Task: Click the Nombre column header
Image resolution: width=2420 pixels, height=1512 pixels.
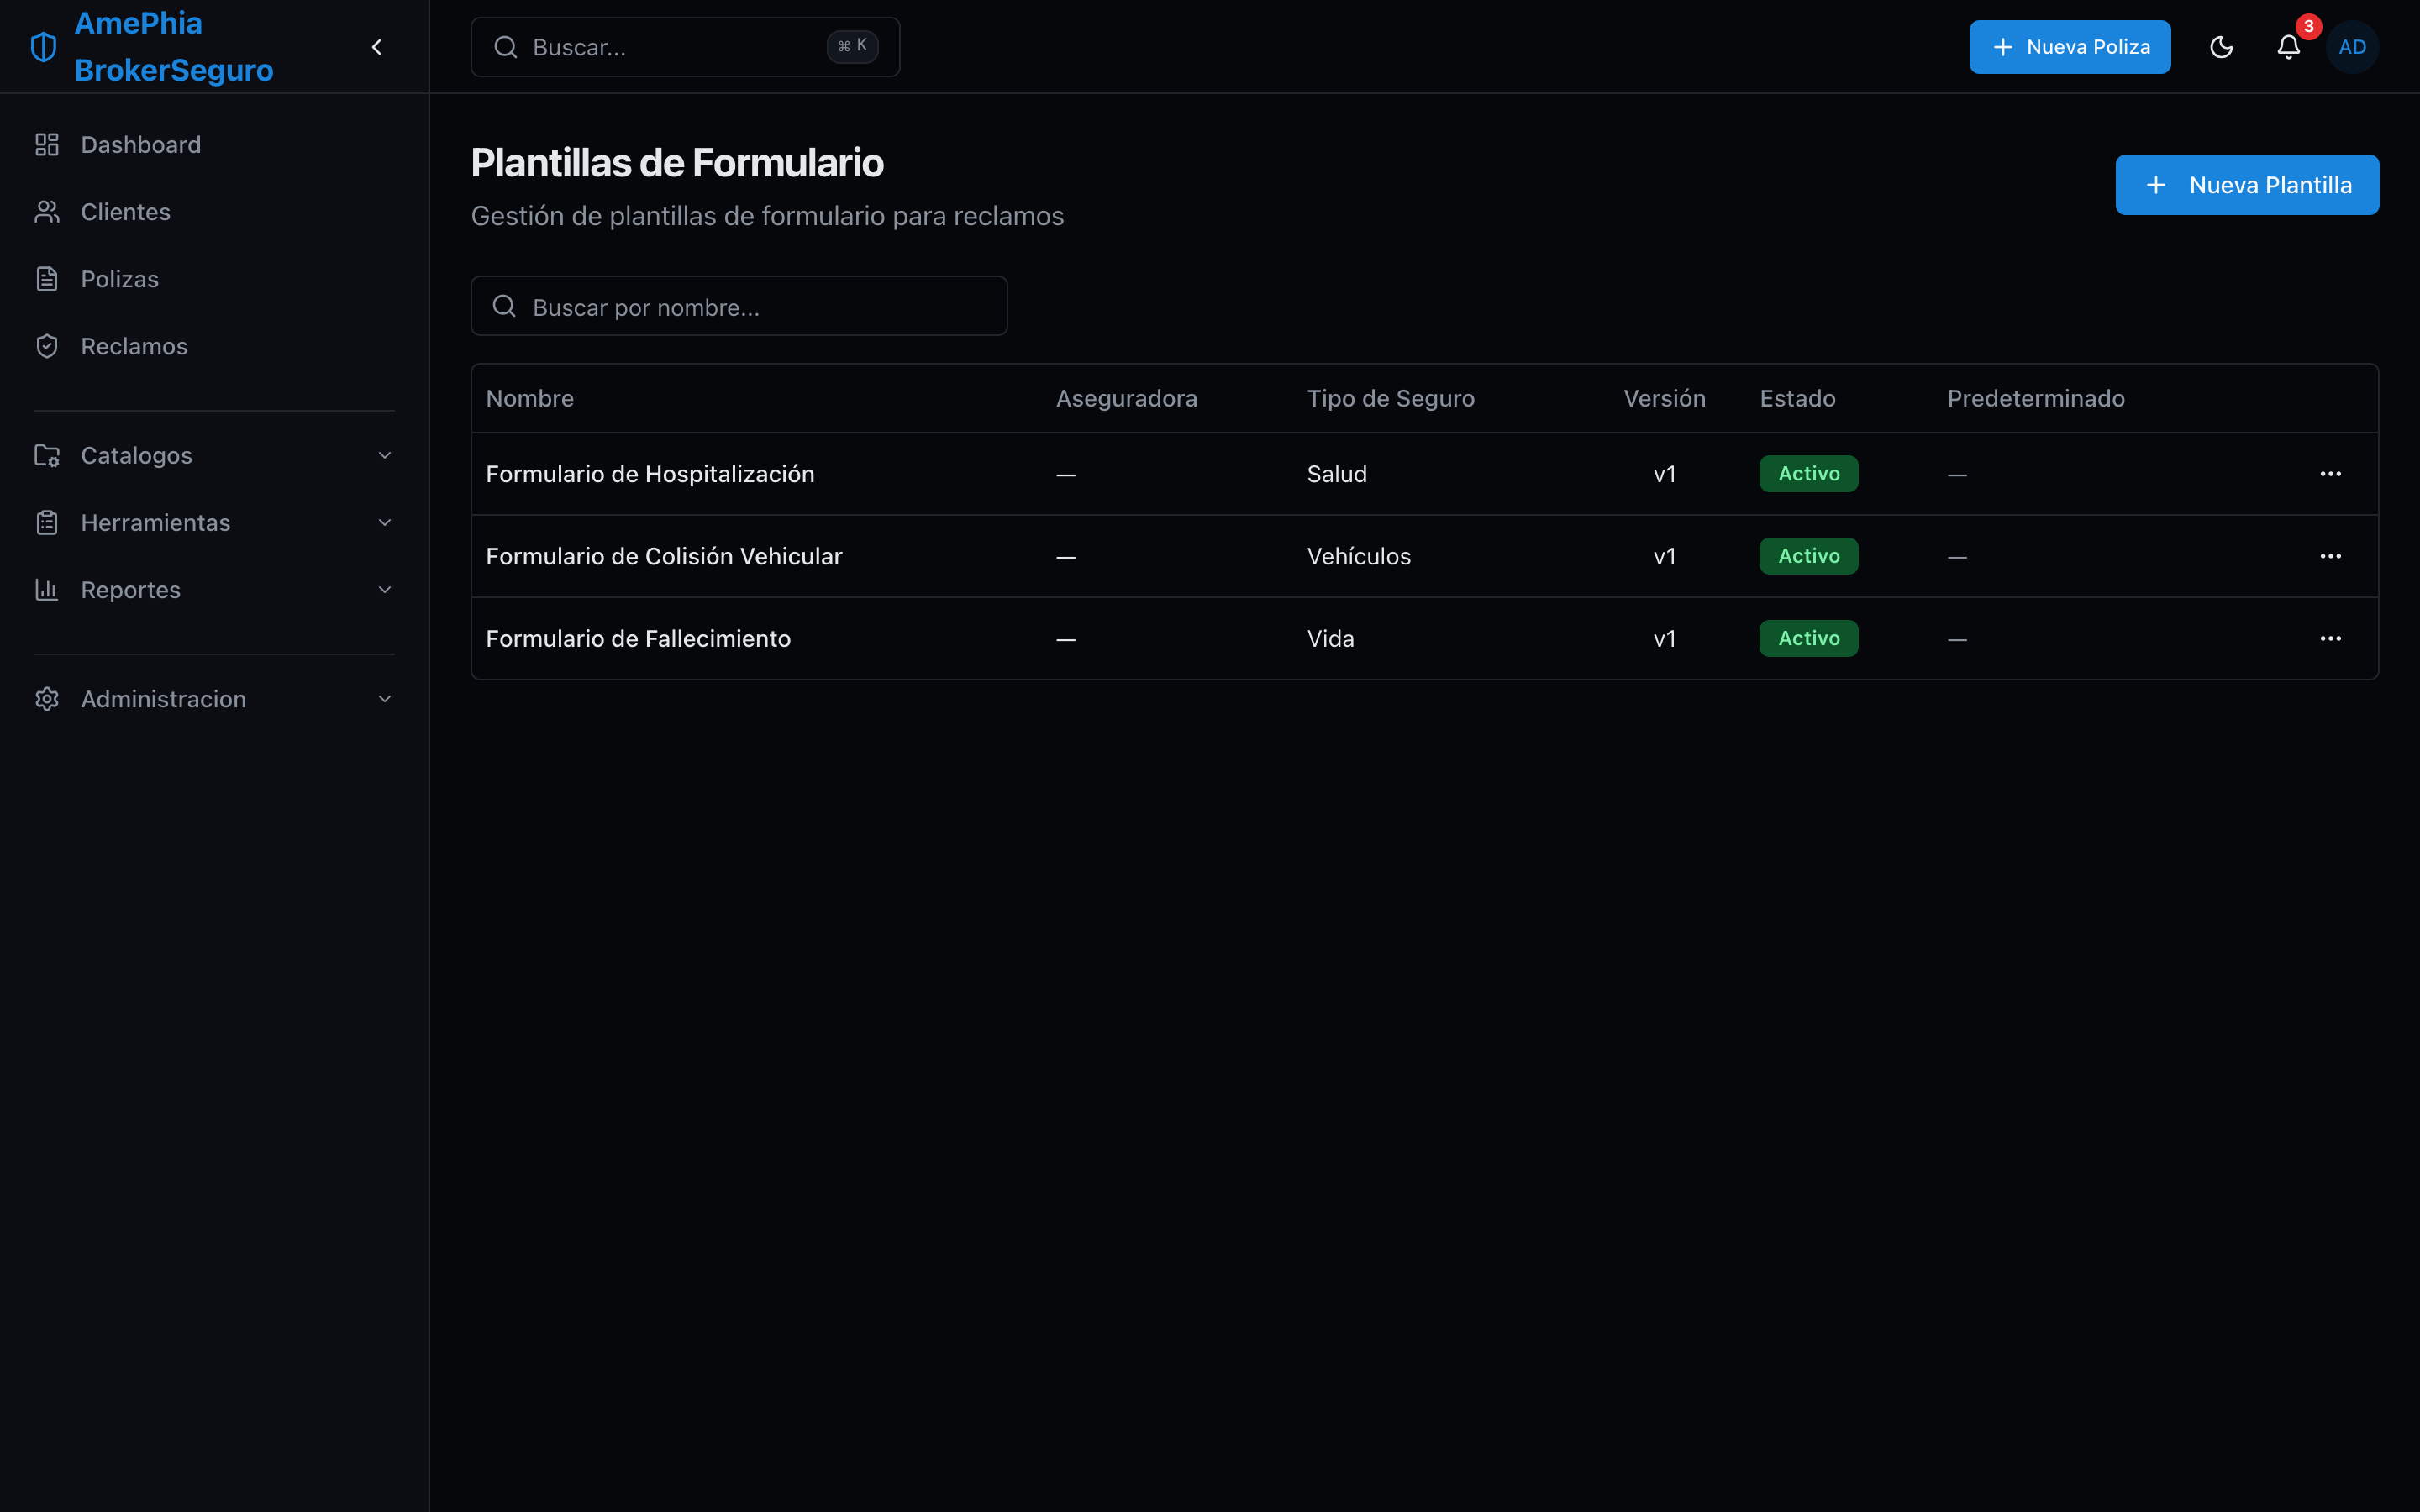Action: (x=530, y=398)
